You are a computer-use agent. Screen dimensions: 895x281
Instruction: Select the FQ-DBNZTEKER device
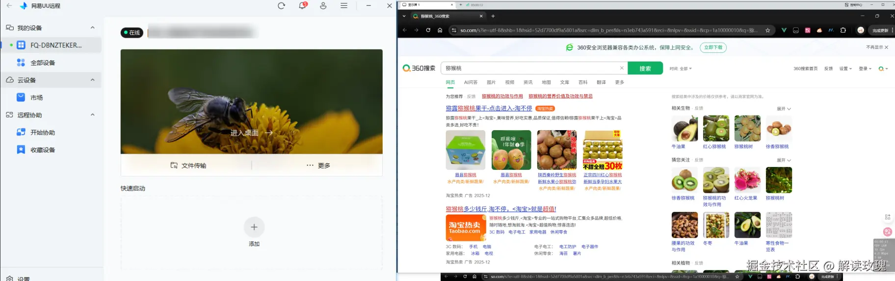[52, 45]
